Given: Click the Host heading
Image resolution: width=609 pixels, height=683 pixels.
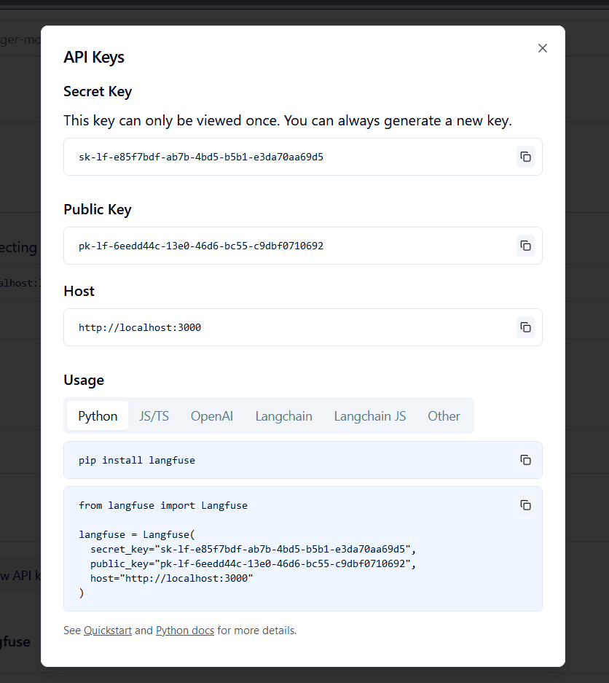Looking at the screenshot, I should point(79,291).
